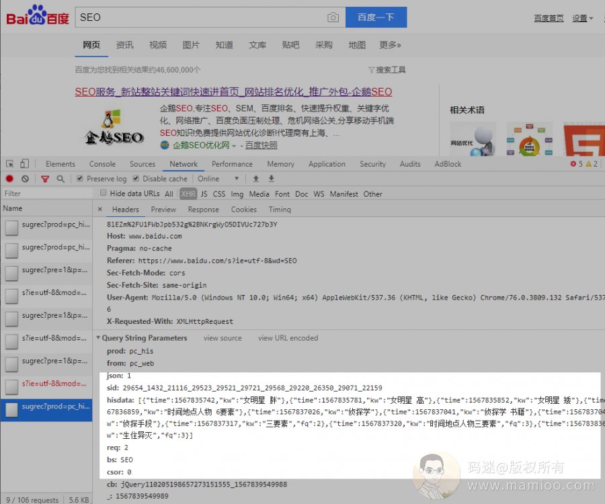Image resolution: width=605 pixels, height=504 pixels.
Task: Click the camera icon in Baidu search box
Action: [333, 17]
